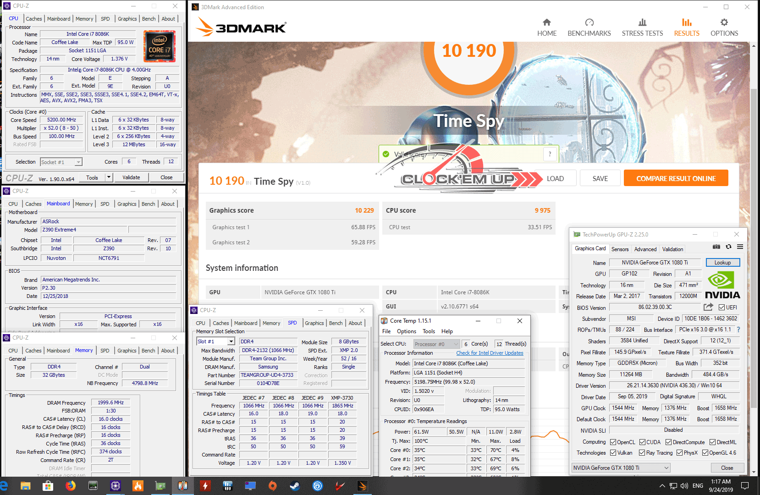The image size is (760, 495).
Task: Click the valid score help question mark
Action: pyautogui.click(x=550, y=154)
